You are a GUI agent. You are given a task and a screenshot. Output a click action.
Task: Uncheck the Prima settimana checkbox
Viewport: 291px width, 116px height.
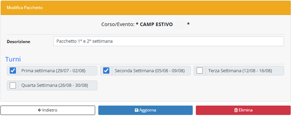pyautogui.click(x=13, y=71)
